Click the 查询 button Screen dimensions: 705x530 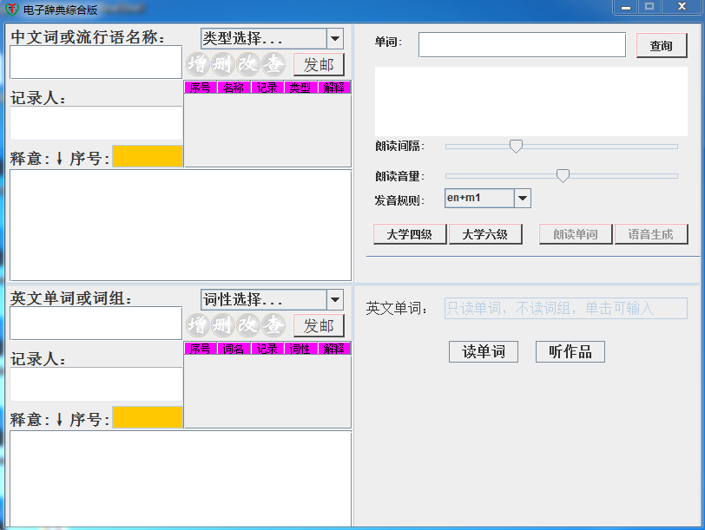(661, 46)
